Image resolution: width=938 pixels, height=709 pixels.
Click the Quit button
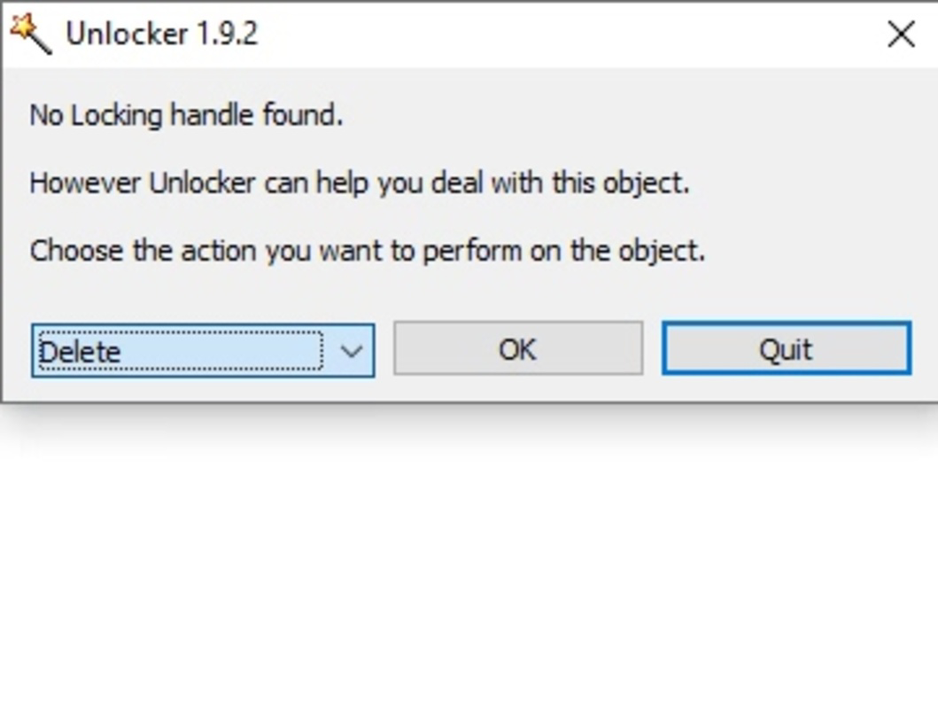pos(787,349)
